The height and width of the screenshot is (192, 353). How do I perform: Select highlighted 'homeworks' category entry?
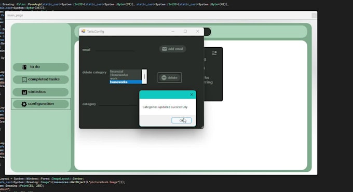coord(126,82)
